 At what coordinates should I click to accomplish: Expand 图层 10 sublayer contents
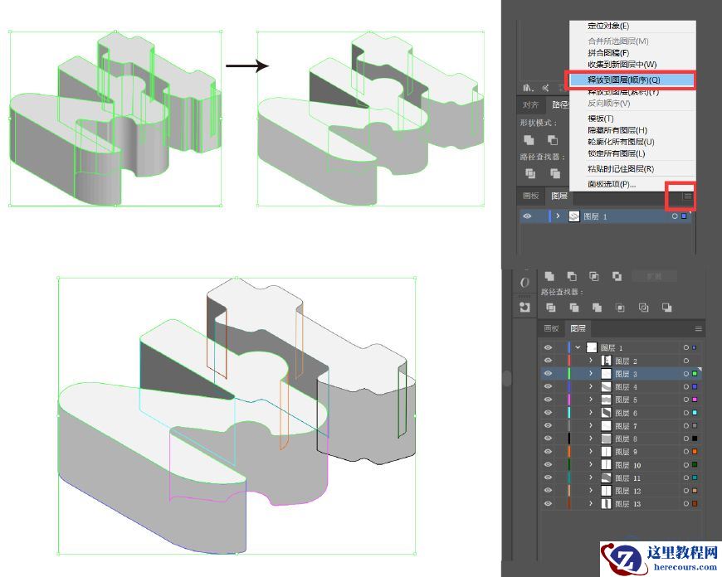[x=591, y=465]
